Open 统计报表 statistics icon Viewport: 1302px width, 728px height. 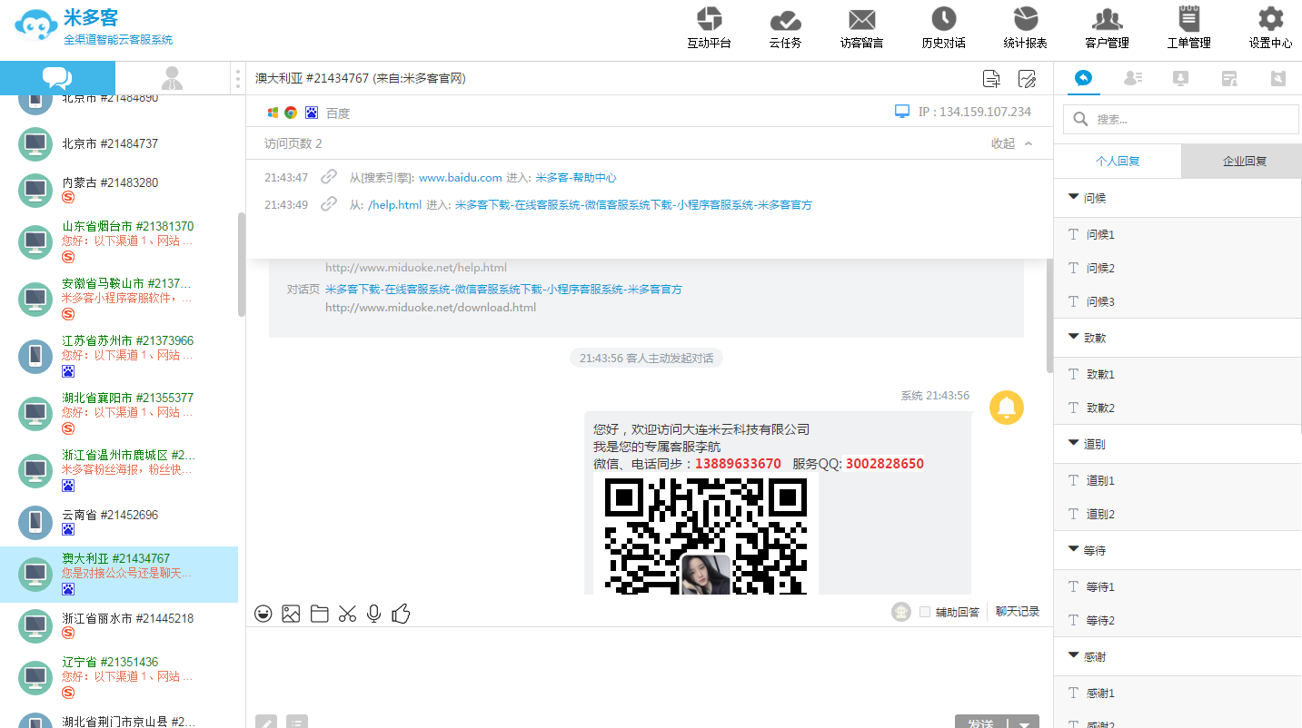pyautogui.click(x=1025, y=27)
